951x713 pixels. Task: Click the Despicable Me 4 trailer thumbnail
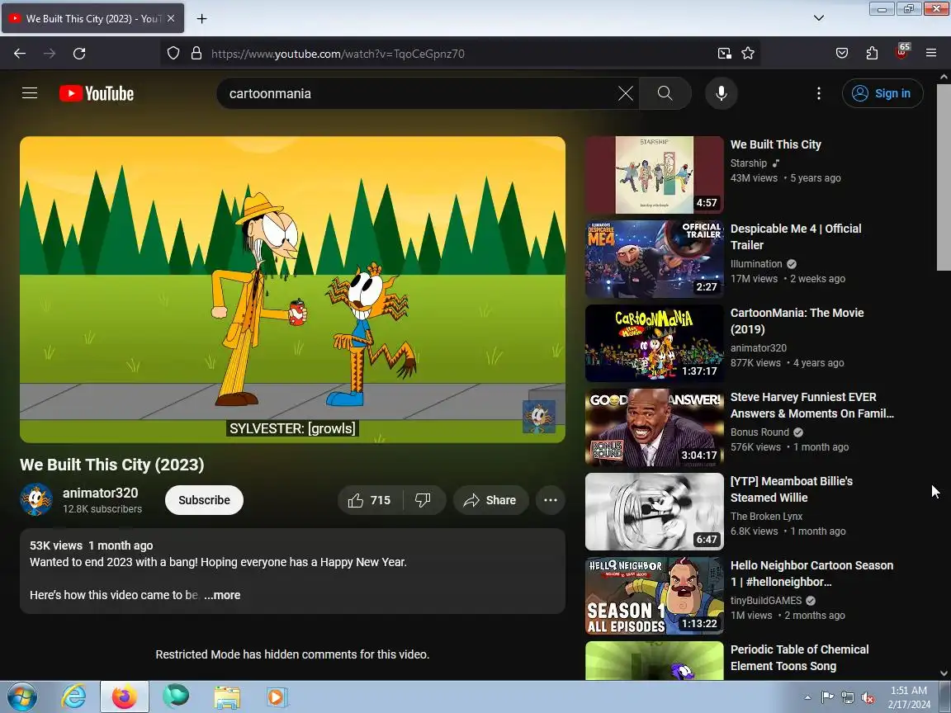click(x=655, y=259)
